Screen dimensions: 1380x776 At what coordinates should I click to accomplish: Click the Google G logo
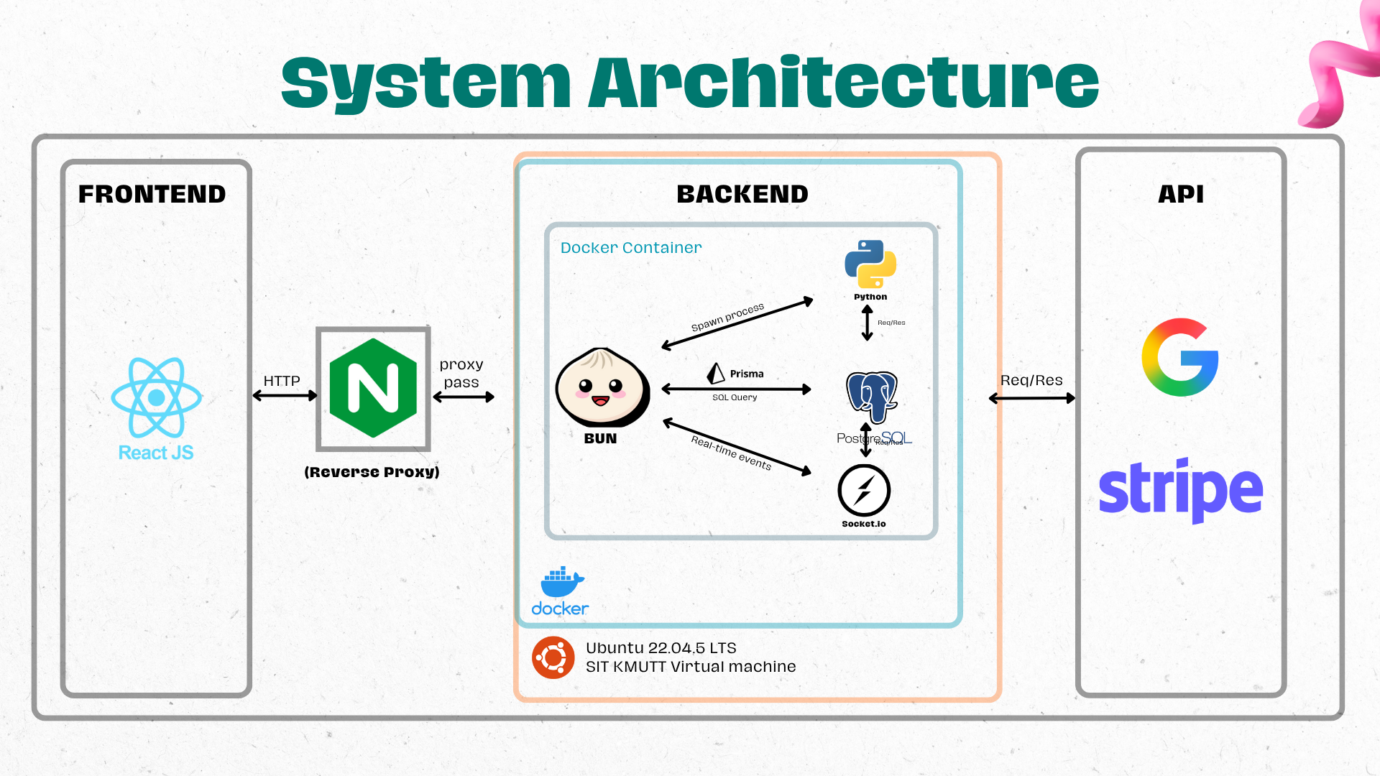(x=1180, y=357)
